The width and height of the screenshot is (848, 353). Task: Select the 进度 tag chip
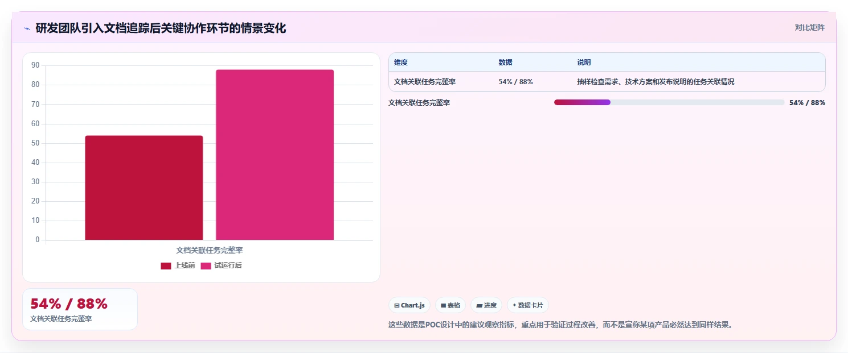click(x=486, y=305)
